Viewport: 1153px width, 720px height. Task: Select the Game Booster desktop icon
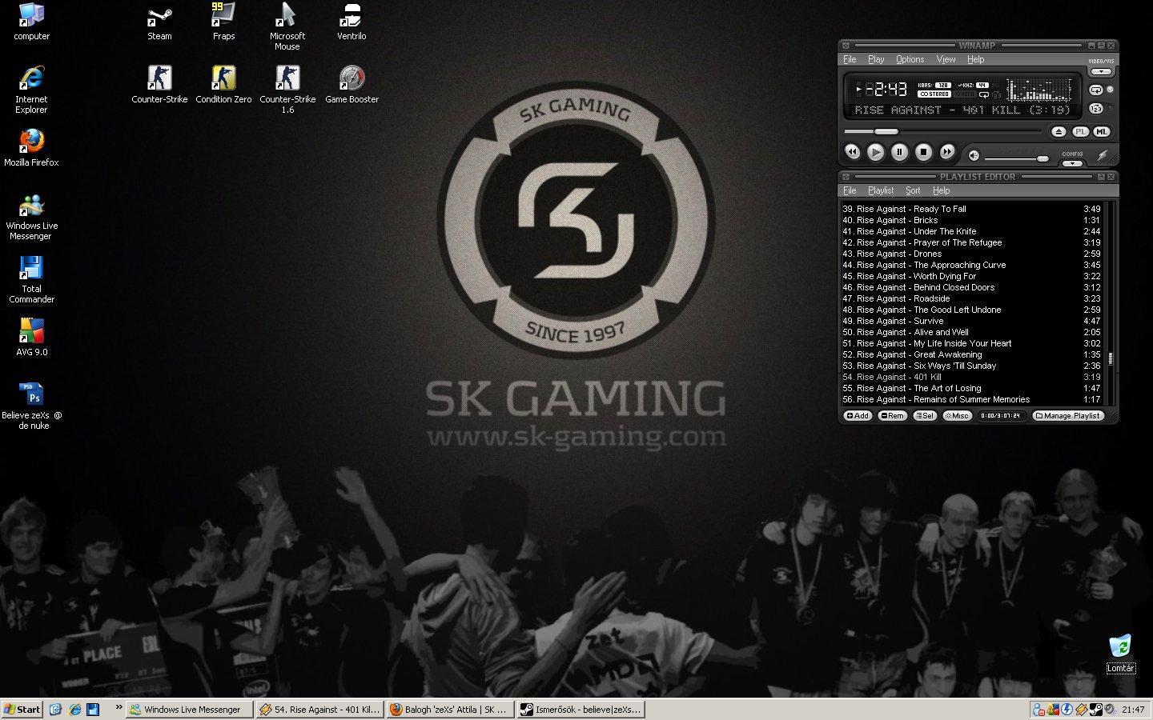(x=352, y=85)
